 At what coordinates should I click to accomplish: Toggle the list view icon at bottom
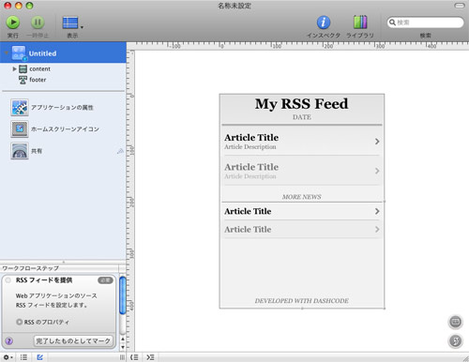[23, 357]
